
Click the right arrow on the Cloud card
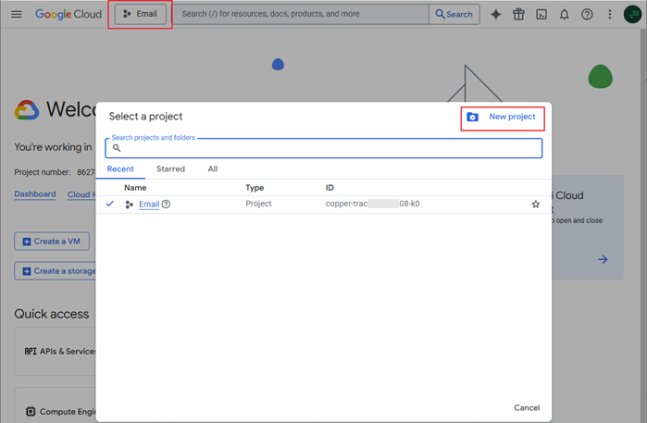point(603,259)
